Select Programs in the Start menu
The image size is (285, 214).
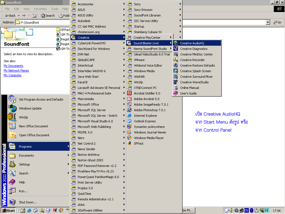[x=38, y=147]
